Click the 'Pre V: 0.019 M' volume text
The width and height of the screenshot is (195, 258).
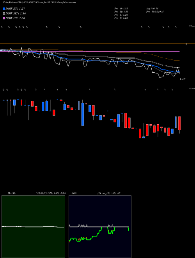point(154,12)
